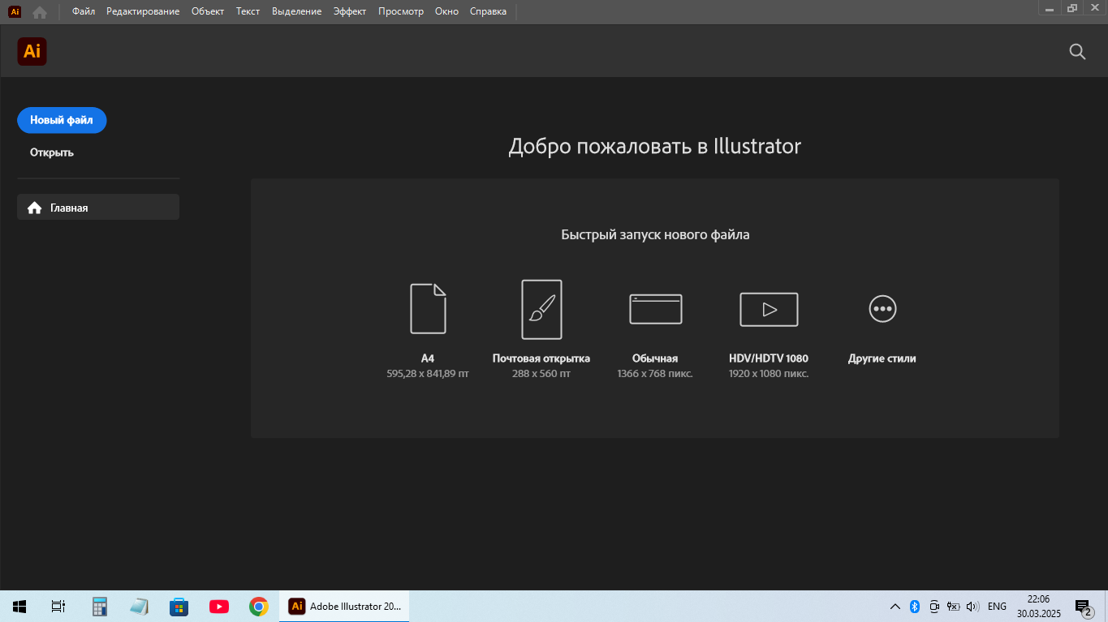
Task: Open the Объект menu
Action: pos(208,11)
